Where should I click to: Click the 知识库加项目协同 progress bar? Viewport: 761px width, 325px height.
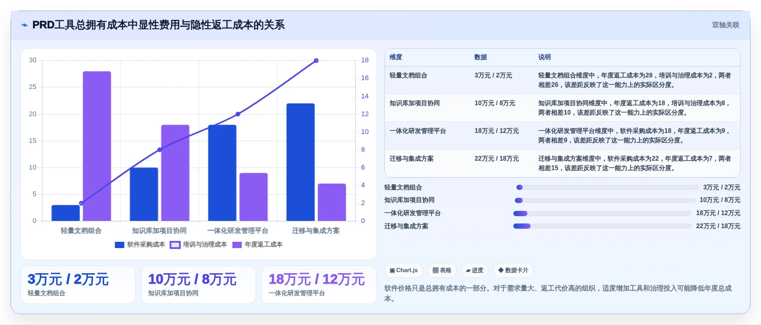point(605,200)
